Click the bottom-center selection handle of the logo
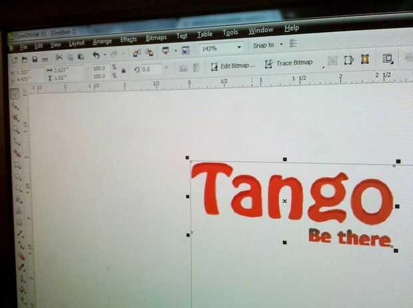413x308 pixels. point(284,242)
